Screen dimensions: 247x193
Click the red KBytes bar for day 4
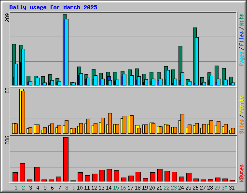click(37, 174)
